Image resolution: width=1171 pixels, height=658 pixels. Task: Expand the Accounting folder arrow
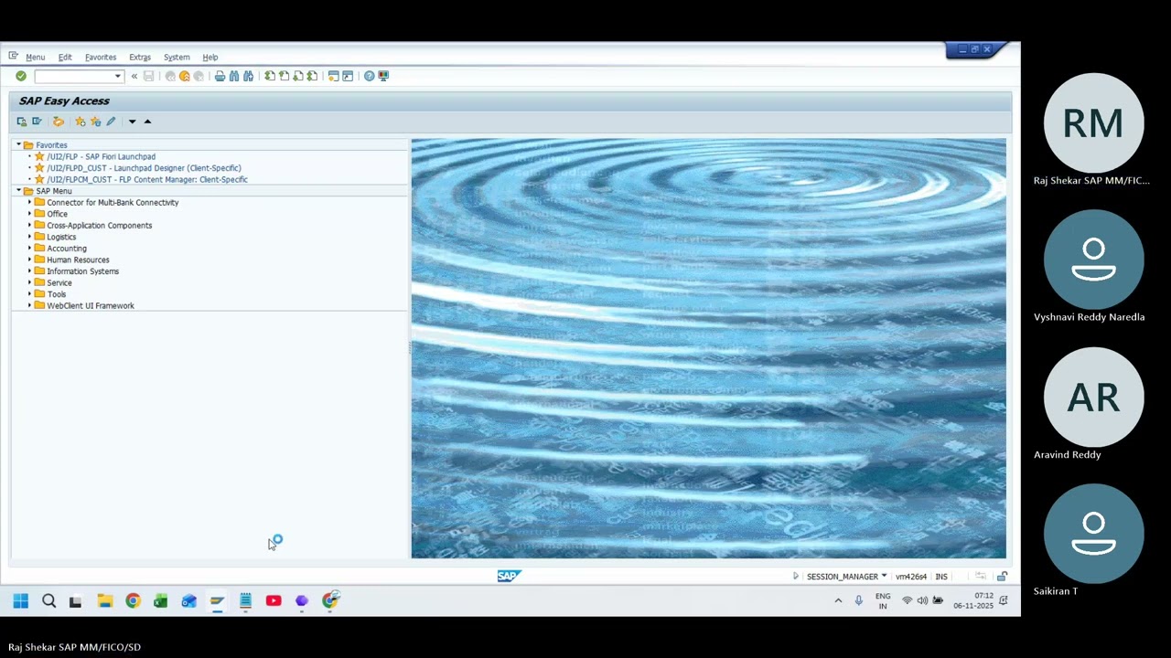click(29, 249)
